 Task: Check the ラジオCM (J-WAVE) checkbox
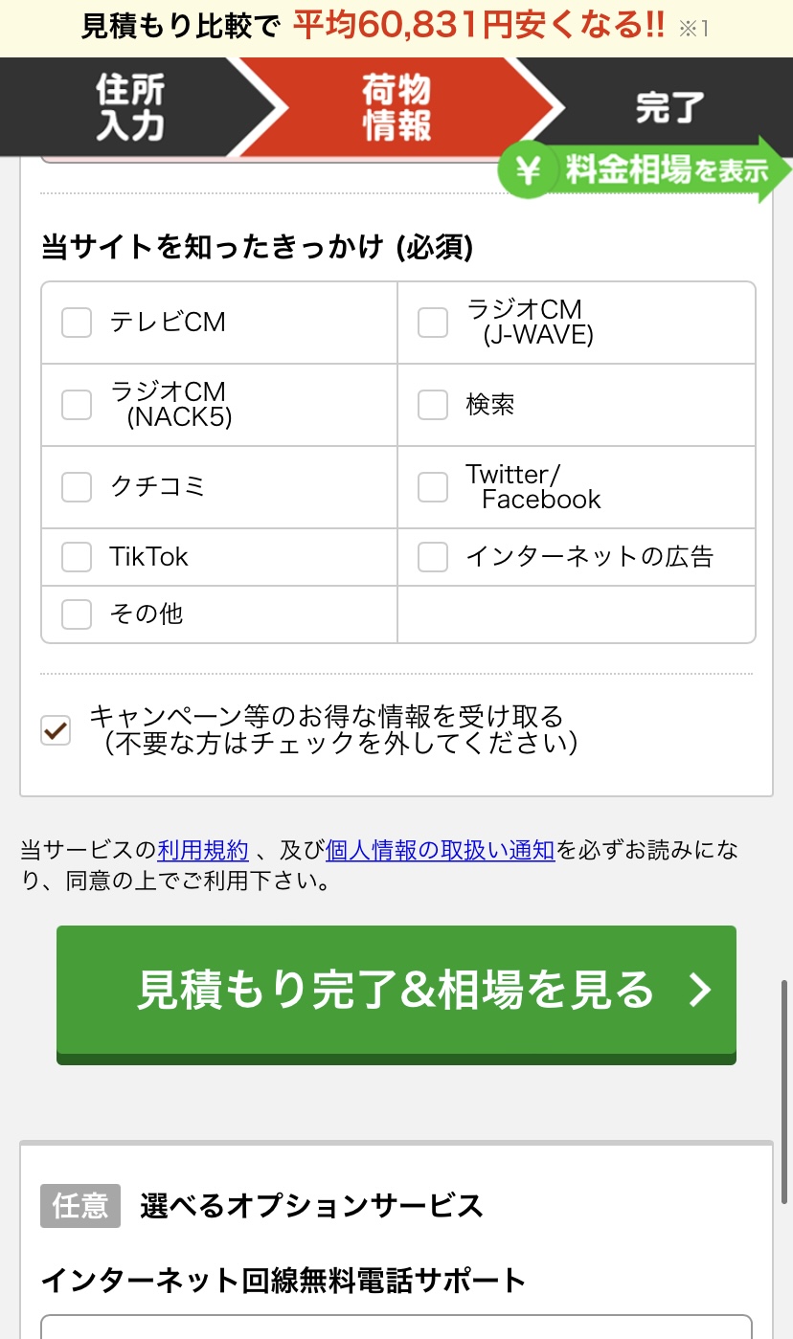[x=433, y=323]
